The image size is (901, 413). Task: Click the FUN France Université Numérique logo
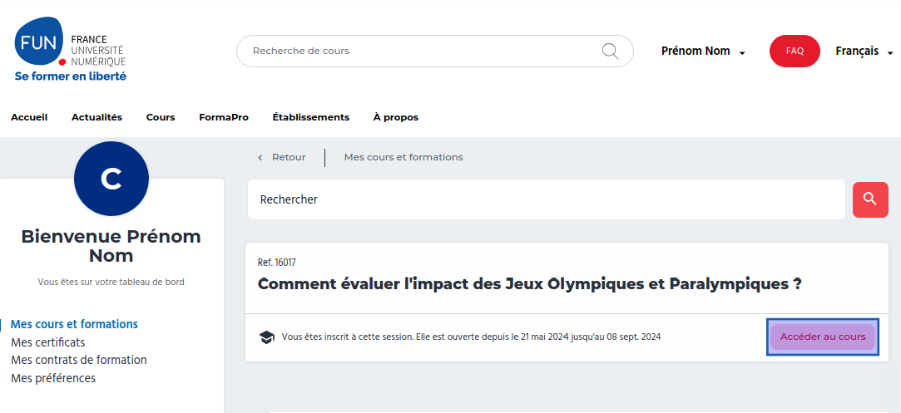click(70, 49)
